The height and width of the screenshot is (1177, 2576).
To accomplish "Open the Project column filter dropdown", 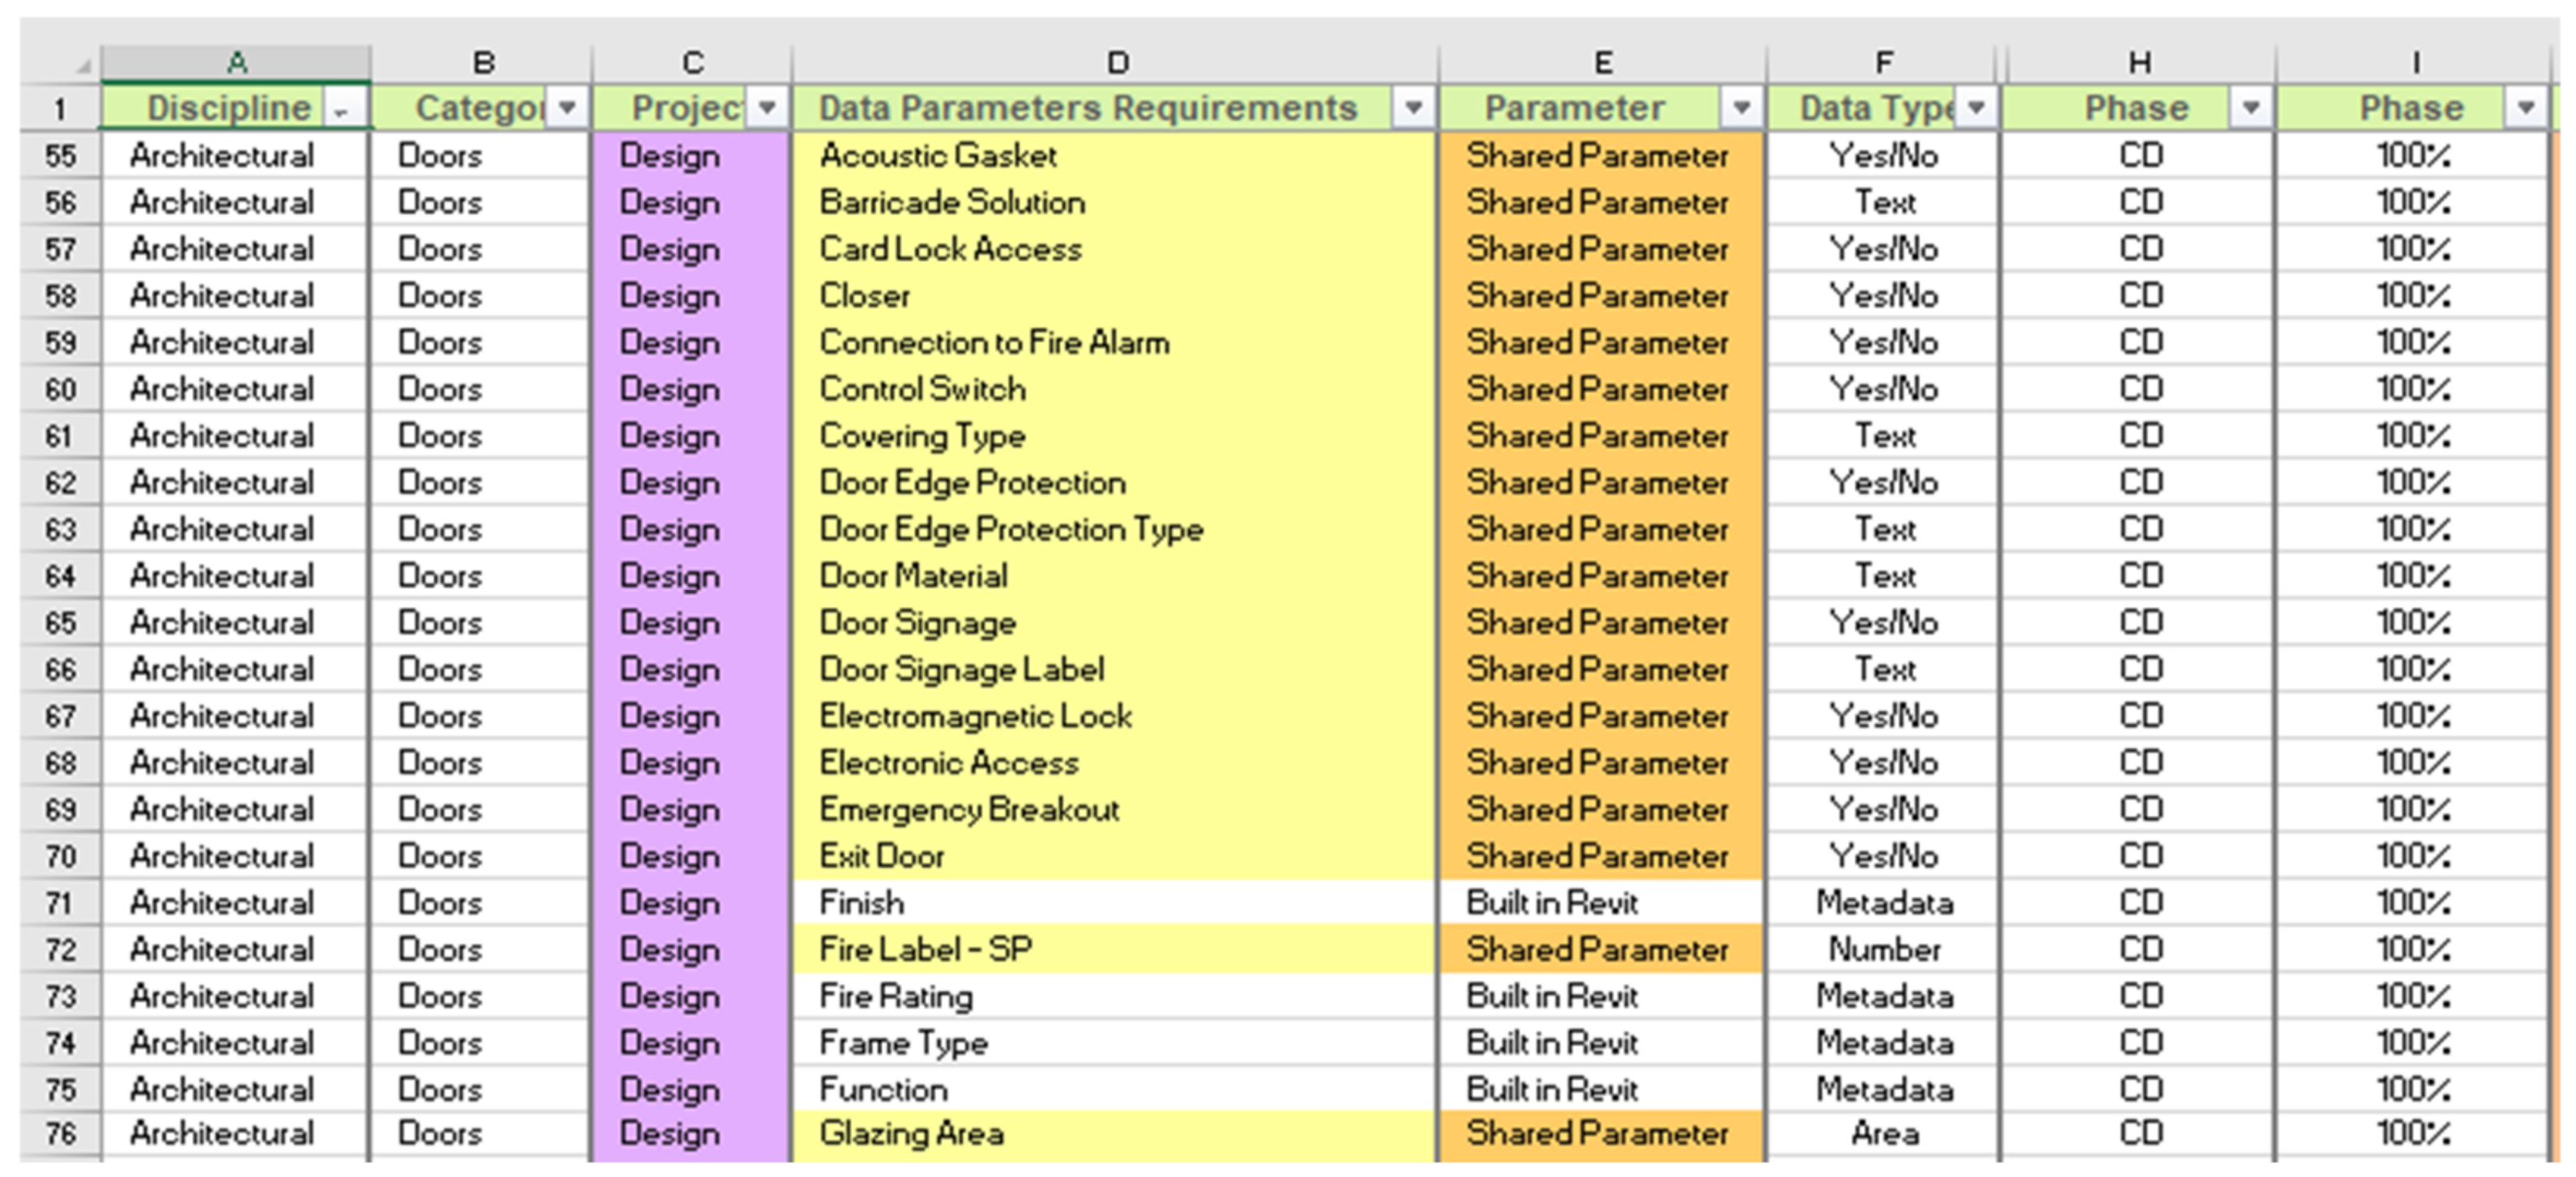I will 767,108.
